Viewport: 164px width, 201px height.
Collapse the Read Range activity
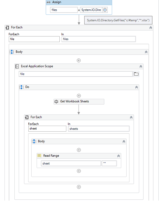(119, 156)
